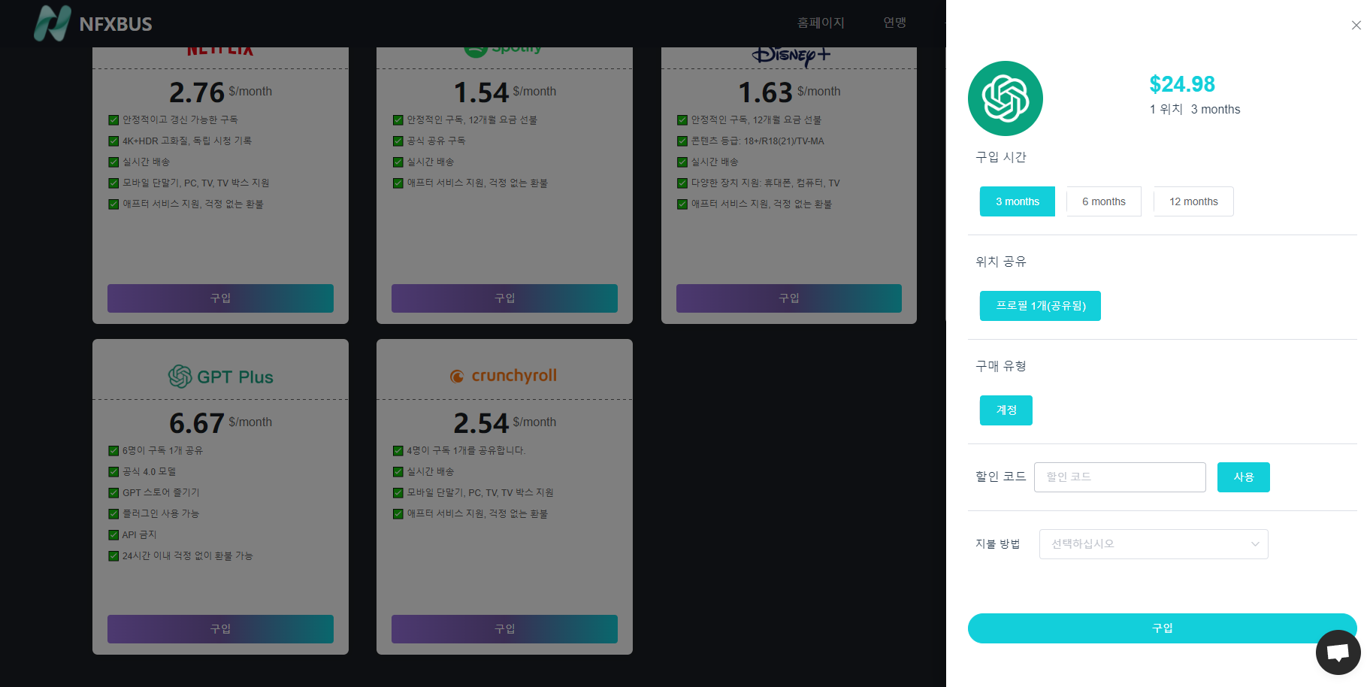Click the ChatGPT logo in purchase panel
The width and height of the screenshot is (1370, 687).
click(1005, 98)
